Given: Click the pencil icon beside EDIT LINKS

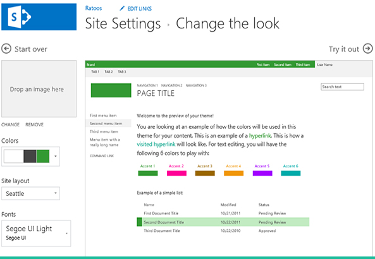Looking at the screenshot, I should [122, 9].
